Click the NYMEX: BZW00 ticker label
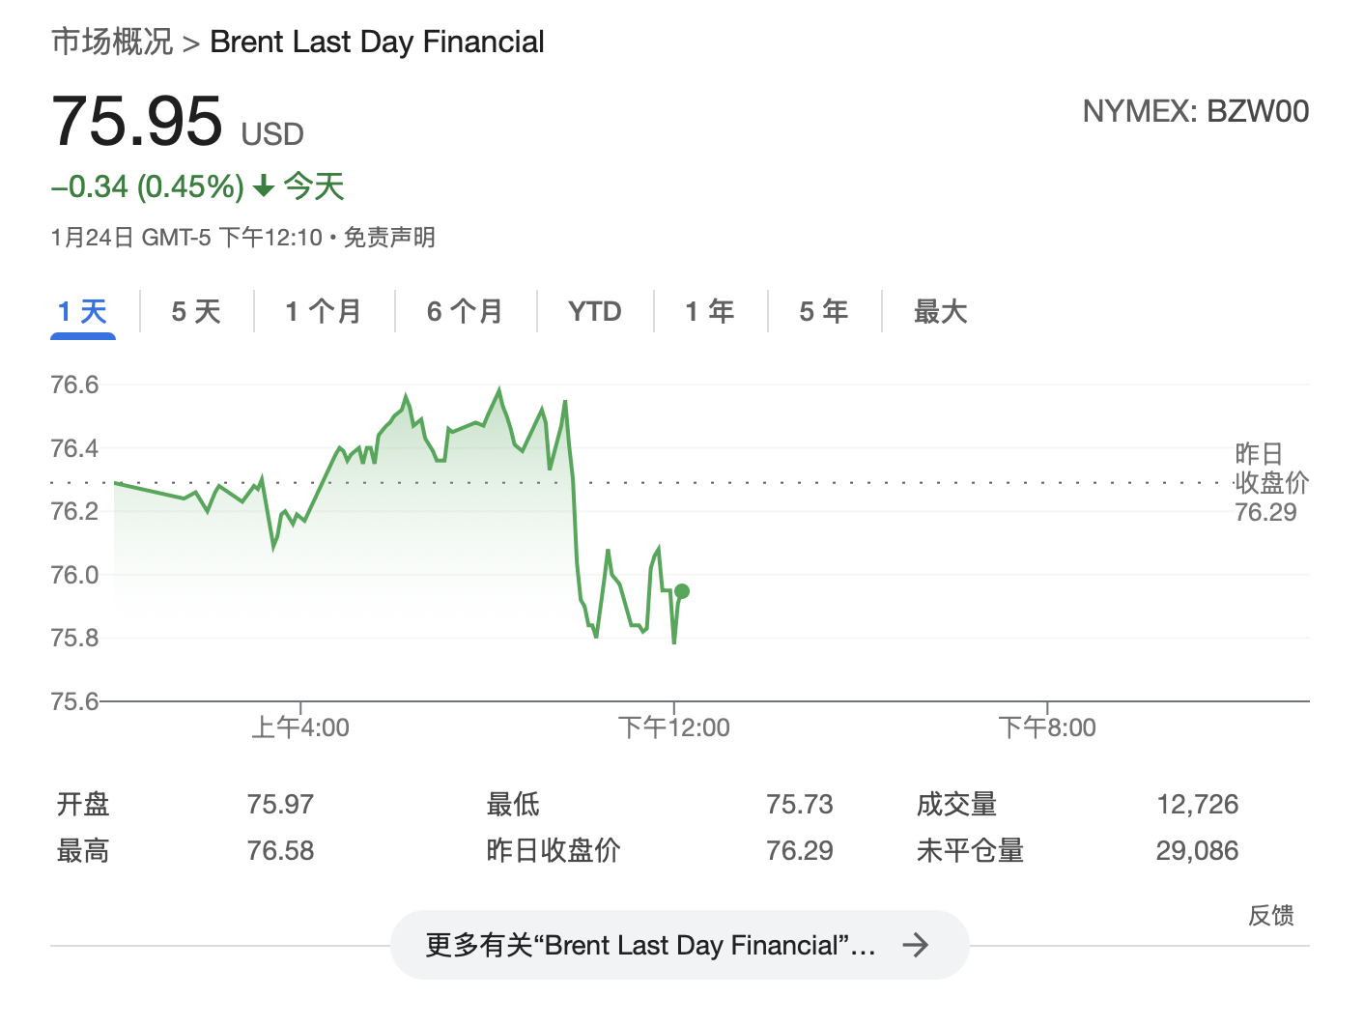The image size is (1364, 1026). coord(1197,111)
